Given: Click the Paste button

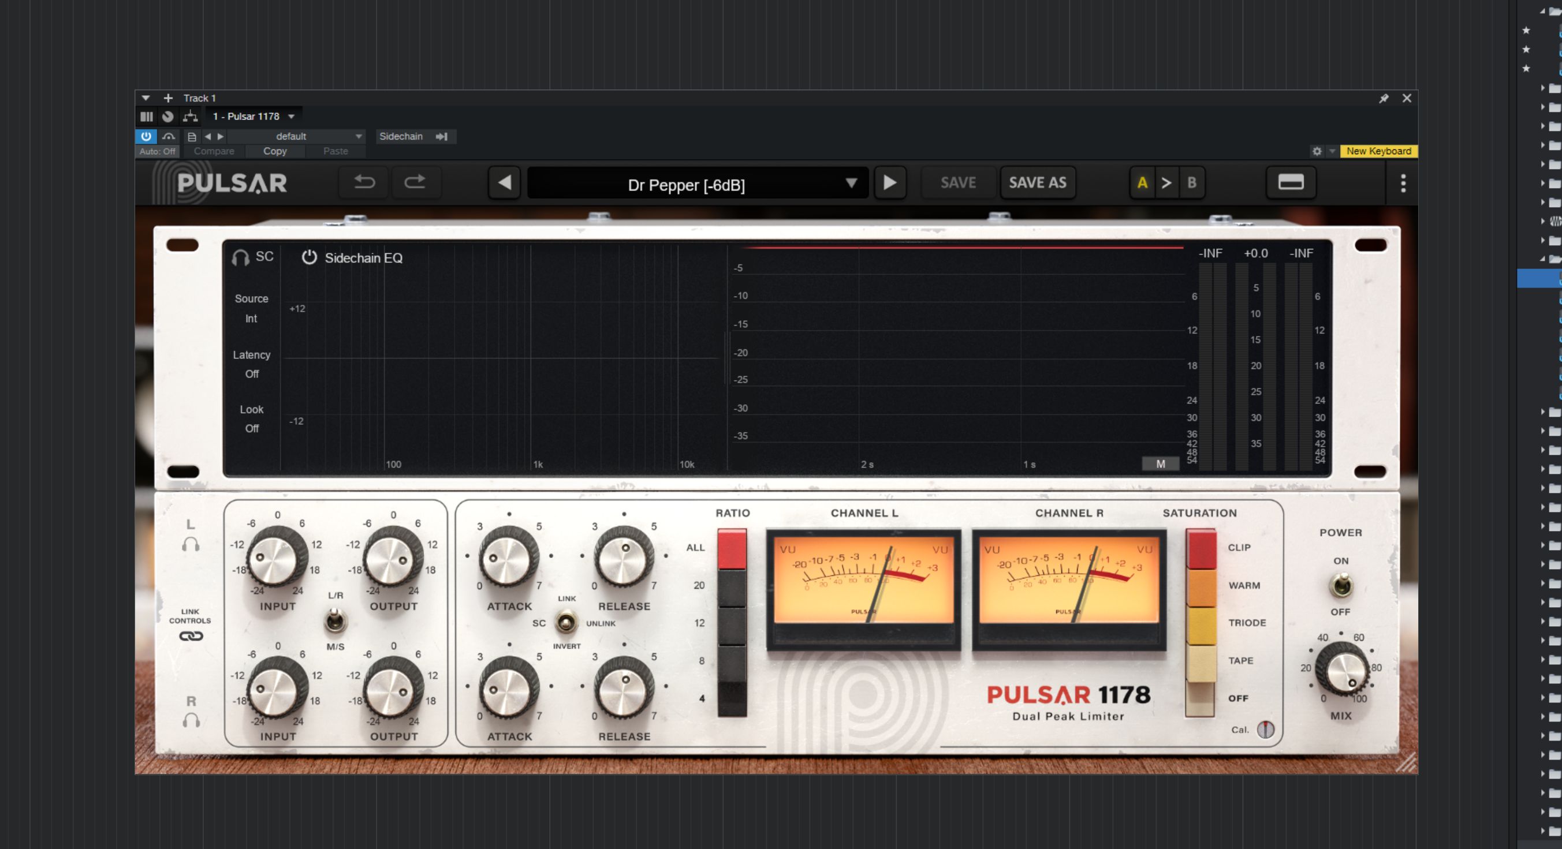Looking at the screenshot, I should [x=335, y=151].
